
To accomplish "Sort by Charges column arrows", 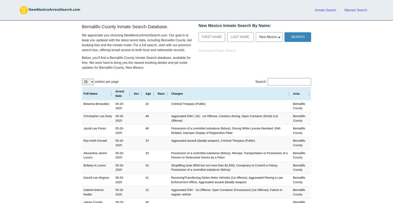I will [289, 94].
